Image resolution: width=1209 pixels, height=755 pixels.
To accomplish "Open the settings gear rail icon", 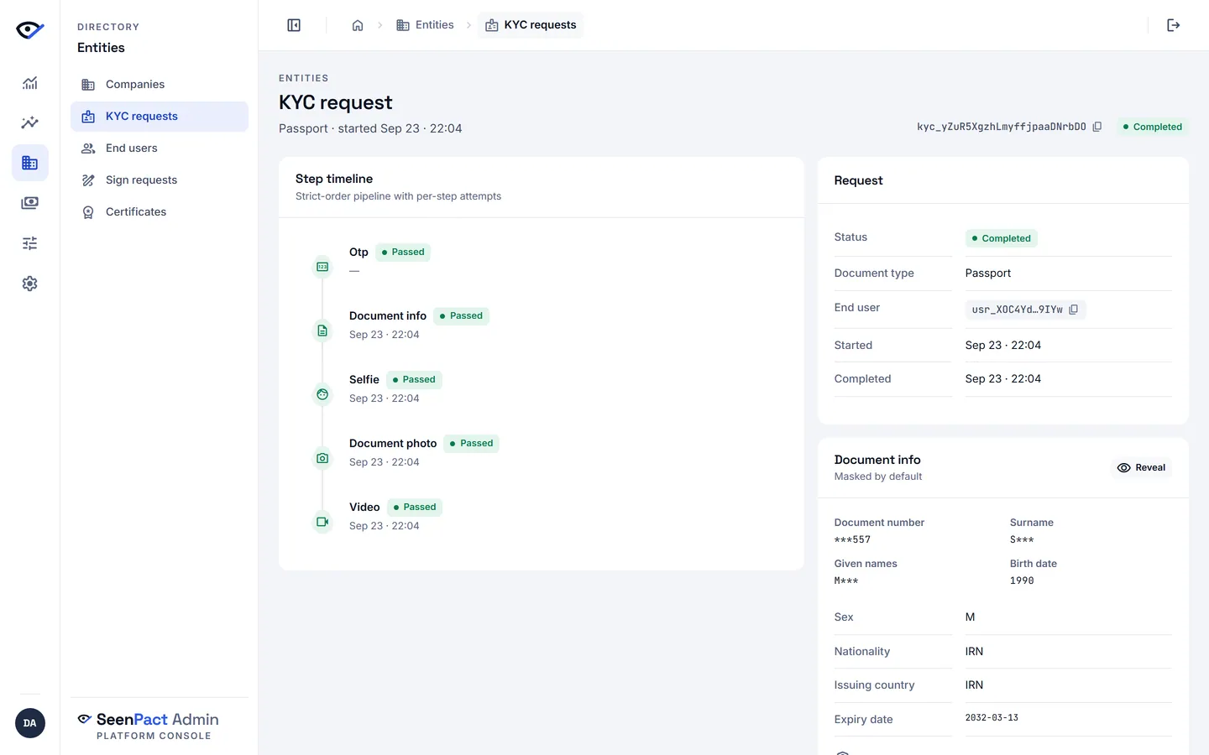I will point(30,284).
